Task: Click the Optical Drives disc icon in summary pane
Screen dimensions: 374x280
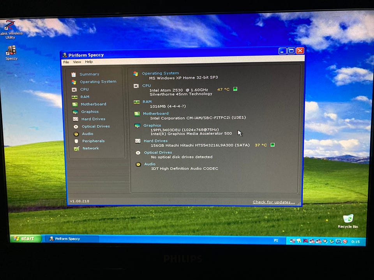Action: [x=138, y=153]
